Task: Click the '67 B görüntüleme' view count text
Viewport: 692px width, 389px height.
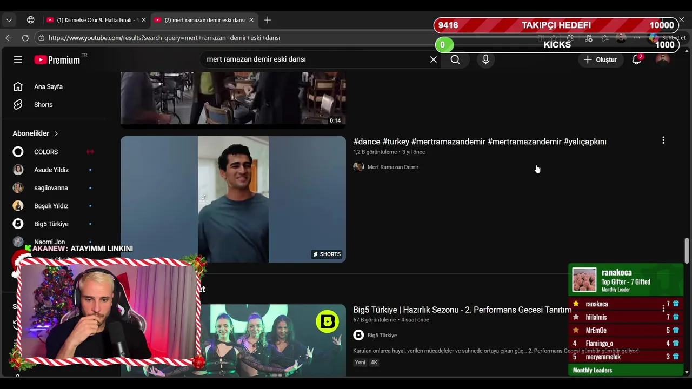Action: click(x=375, y=320)
